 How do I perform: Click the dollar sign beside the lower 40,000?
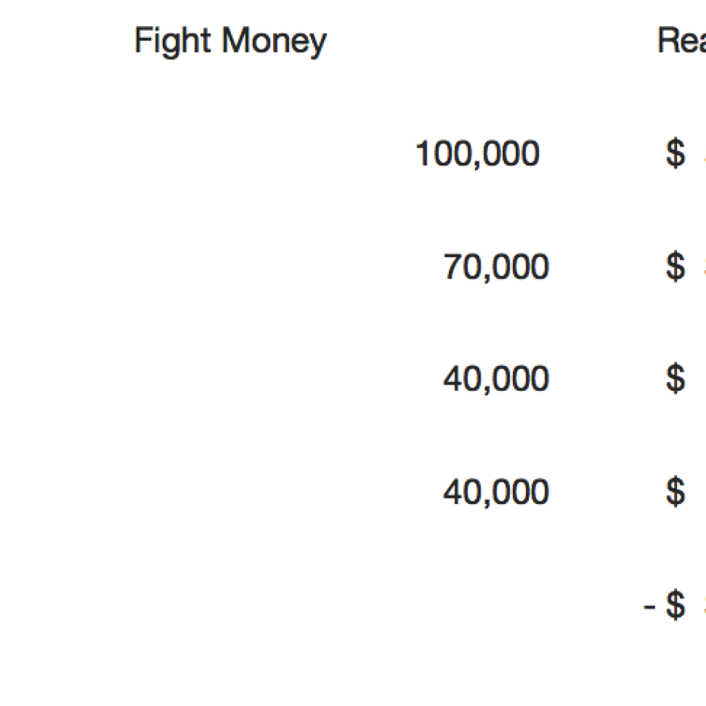[676, 492]
